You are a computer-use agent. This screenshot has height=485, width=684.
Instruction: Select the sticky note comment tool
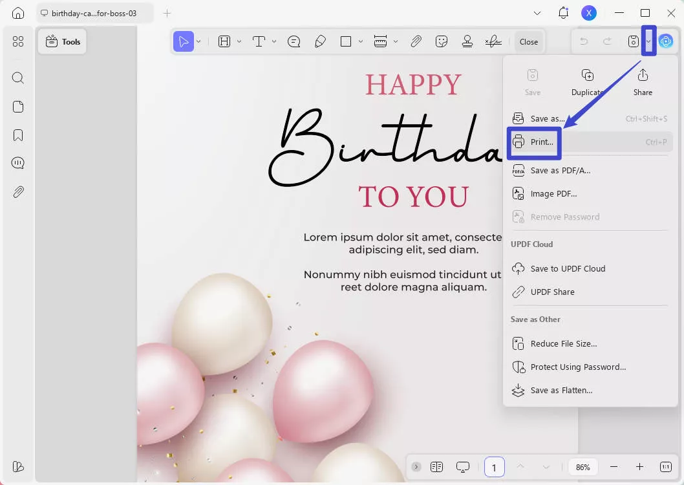pyautogui.click(x=294, y=42)
